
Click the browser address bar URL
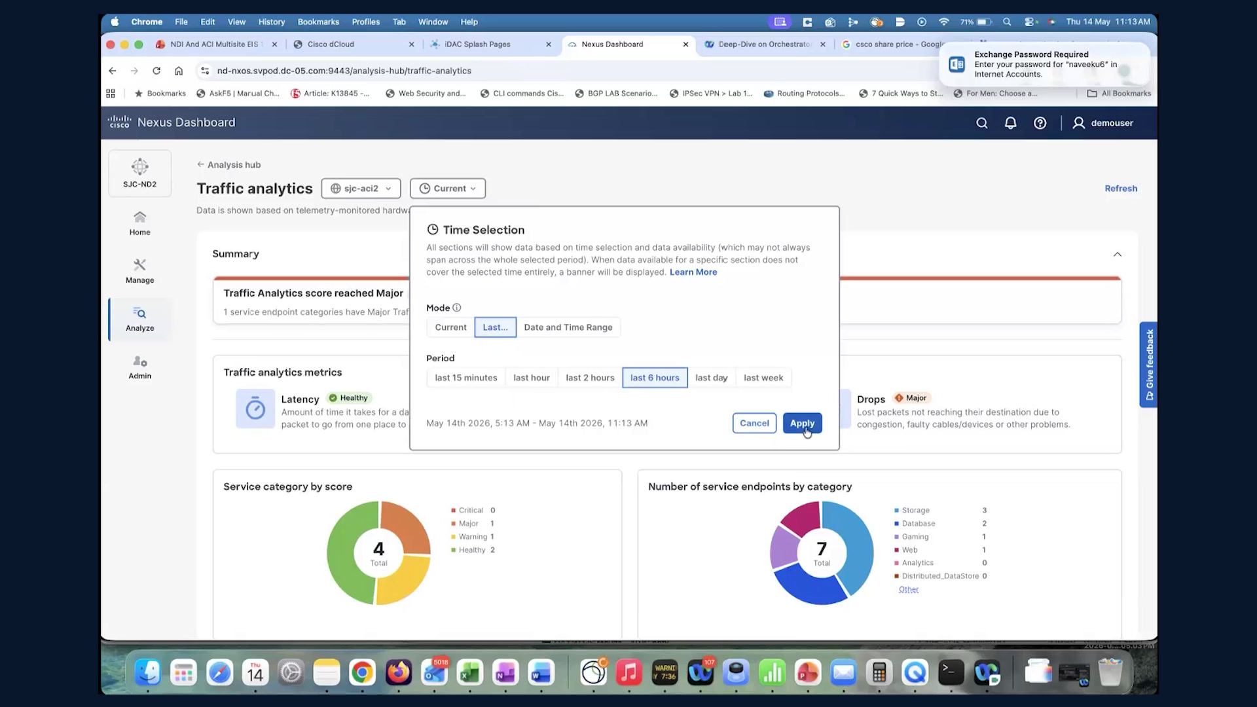click(x=344, y=71)
